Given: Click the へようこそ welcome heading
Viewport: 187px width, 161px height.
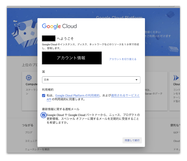Looking at the screenshot, I should (65, 39).
